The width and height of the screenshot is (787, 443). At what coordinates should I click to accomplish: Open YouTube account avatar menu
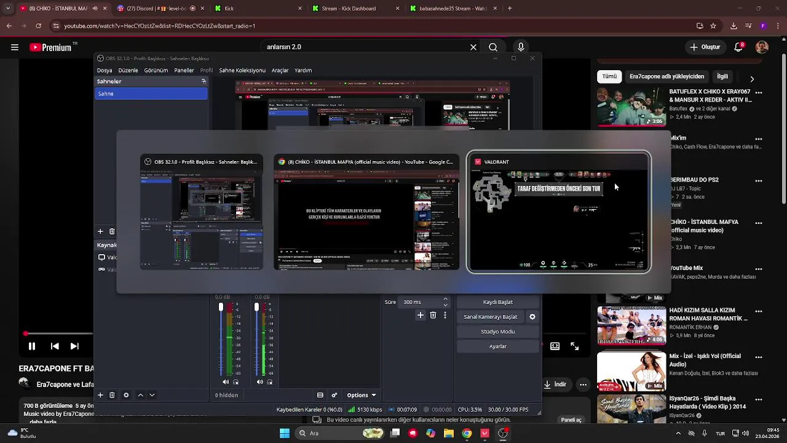click(762, 47)
